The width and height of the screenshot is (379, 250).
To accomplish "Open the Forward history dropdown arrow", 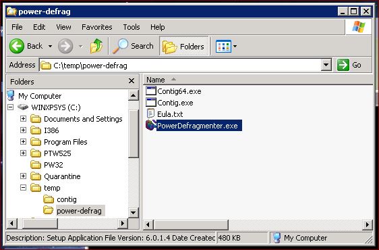I will pyautogui.click(x=80, y=46).
